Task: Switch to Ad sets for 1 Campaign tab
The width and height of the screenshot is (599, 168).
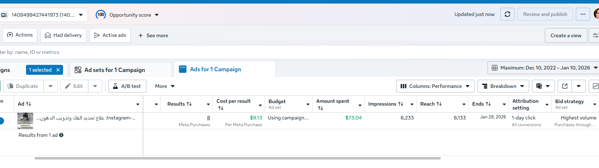Action: point(114,70)
